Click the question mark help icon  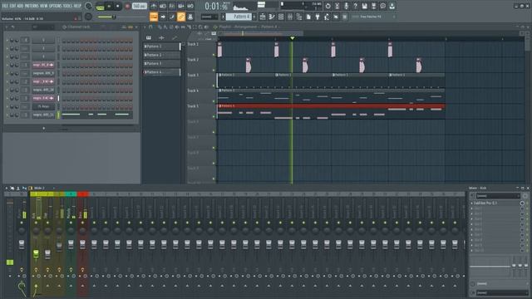(355, 6)
